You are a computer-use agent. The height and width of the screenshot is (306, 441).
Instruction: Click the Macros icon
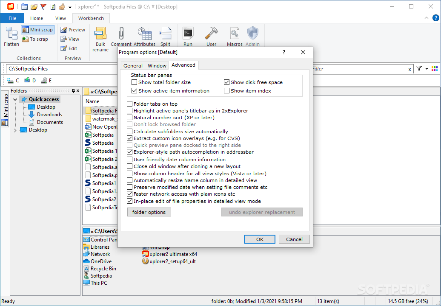pyautogui.click(x=235, y=34)
